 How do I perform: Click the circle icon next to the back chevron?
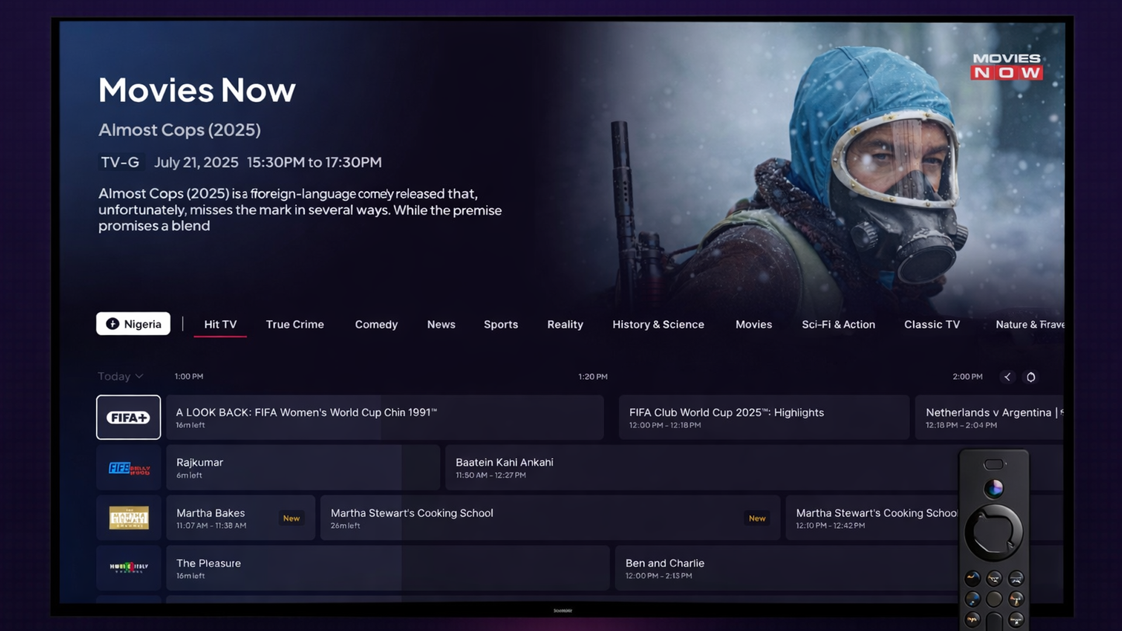pyautogui.click(x=1031, y=377)
